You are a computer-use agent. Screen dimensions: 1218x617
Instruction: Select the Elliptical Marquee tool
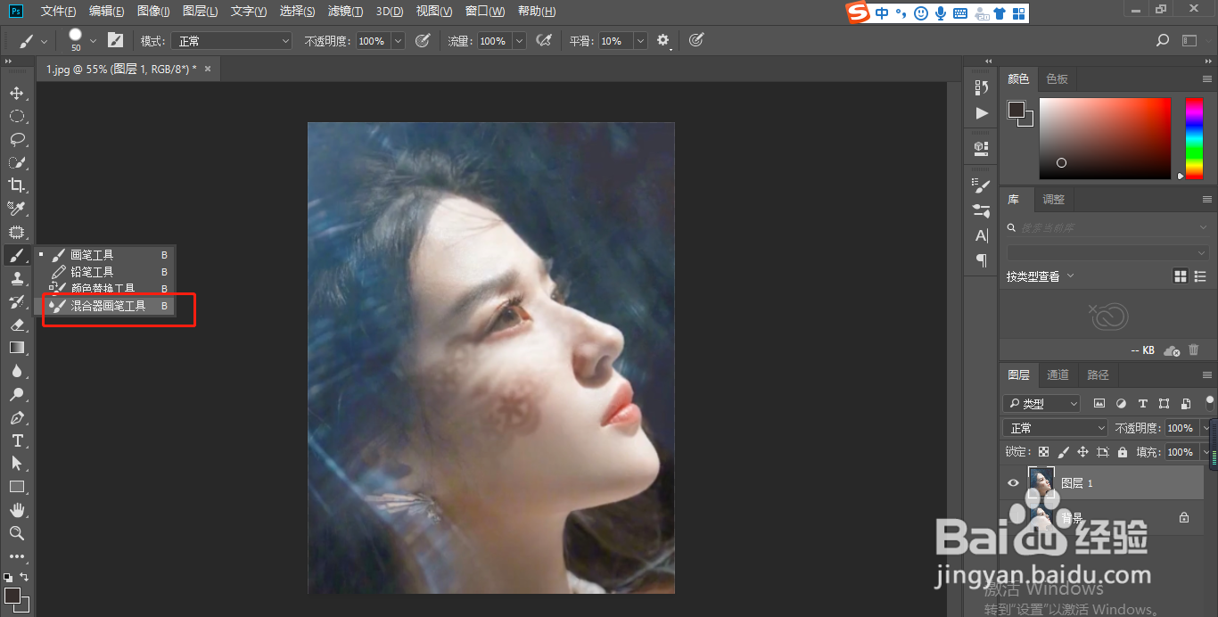pos(16,116)
